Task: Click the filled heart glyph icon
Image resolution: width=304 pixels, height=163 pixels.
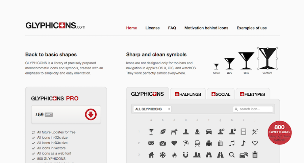Action: pos(174,143)
